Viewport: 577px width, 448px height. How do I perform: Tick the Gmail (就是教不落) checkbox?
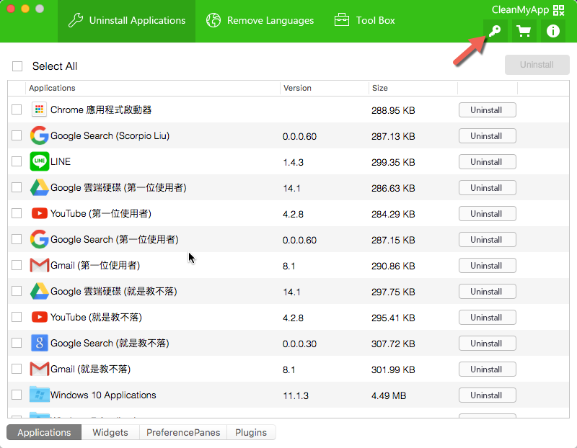17,369
